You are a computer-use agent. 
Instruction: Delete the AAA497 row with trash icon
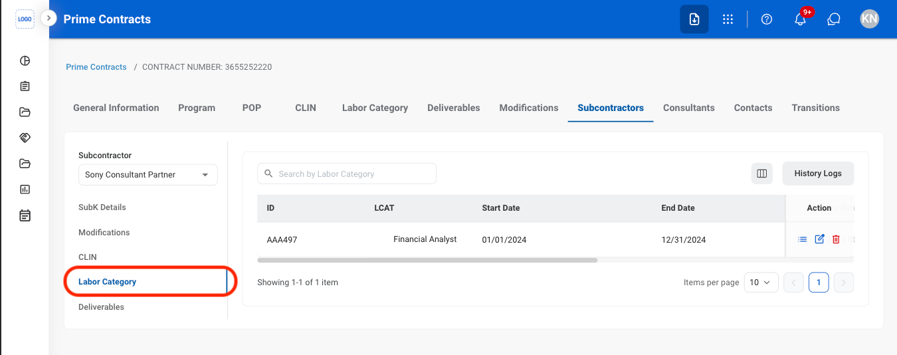point(836,239)
